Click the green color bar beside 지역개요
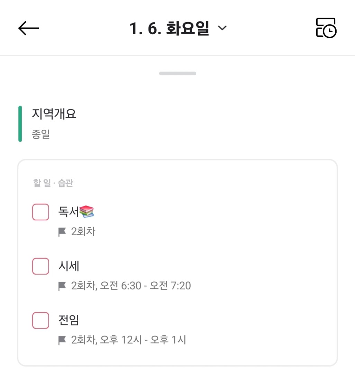This screenshot has width=355, height=379. click(20, 124)
